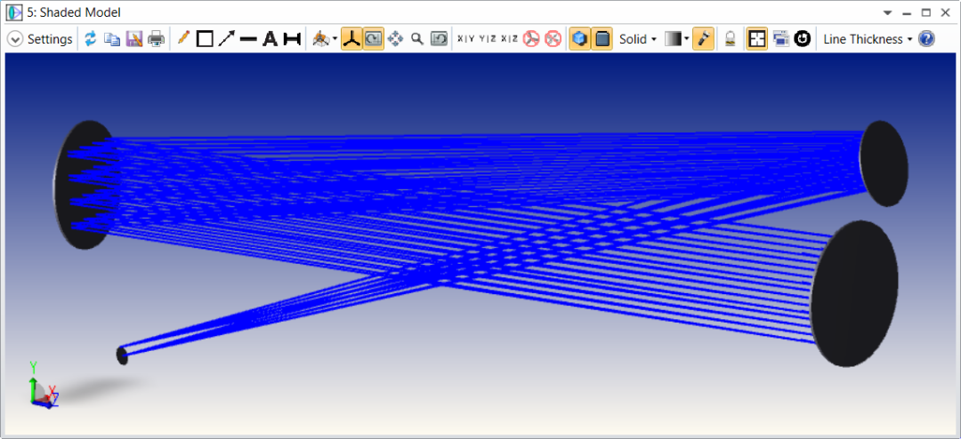961x439 pixels.
Task: Click the copy to clipboard button
Action: tap(112, 39)
